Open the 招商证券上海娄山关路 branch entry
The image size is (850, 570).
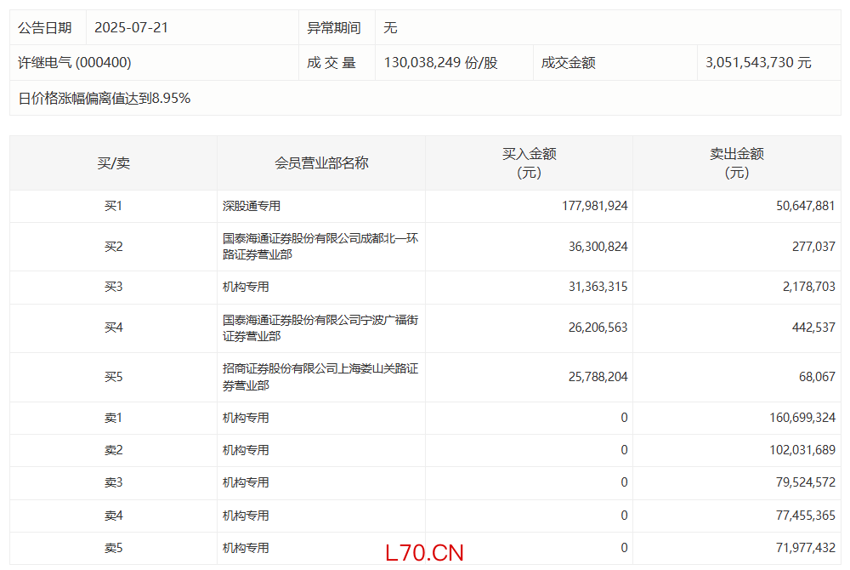(x=320, y=377)
